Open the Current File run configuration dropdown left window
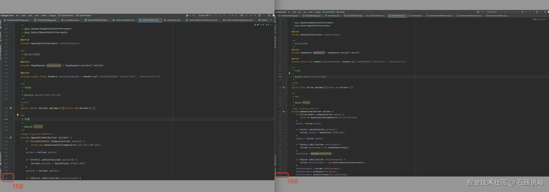Viewport: 549px width, 192px height. (205, 16)
